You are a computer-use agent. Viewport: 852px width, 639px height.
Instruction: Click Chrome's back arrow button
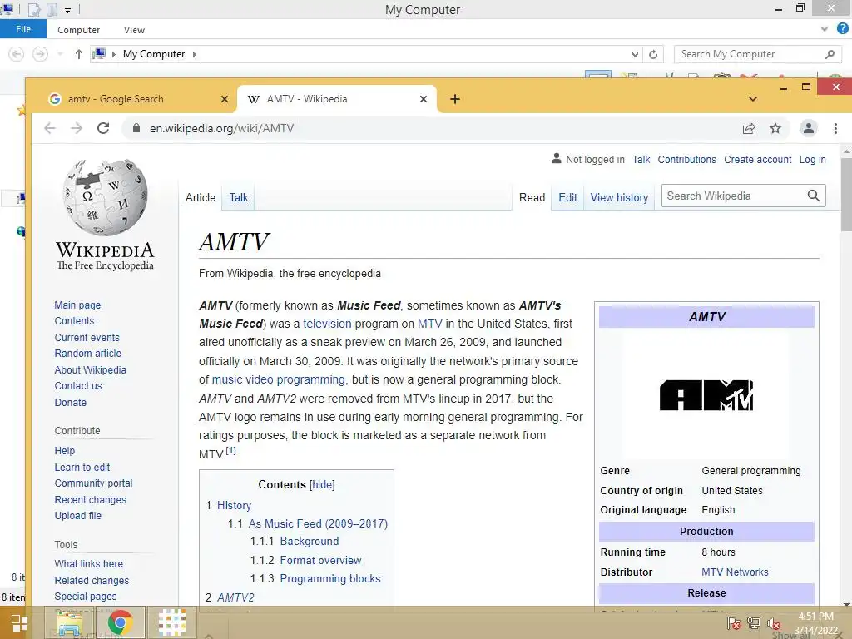click(50, 128)
